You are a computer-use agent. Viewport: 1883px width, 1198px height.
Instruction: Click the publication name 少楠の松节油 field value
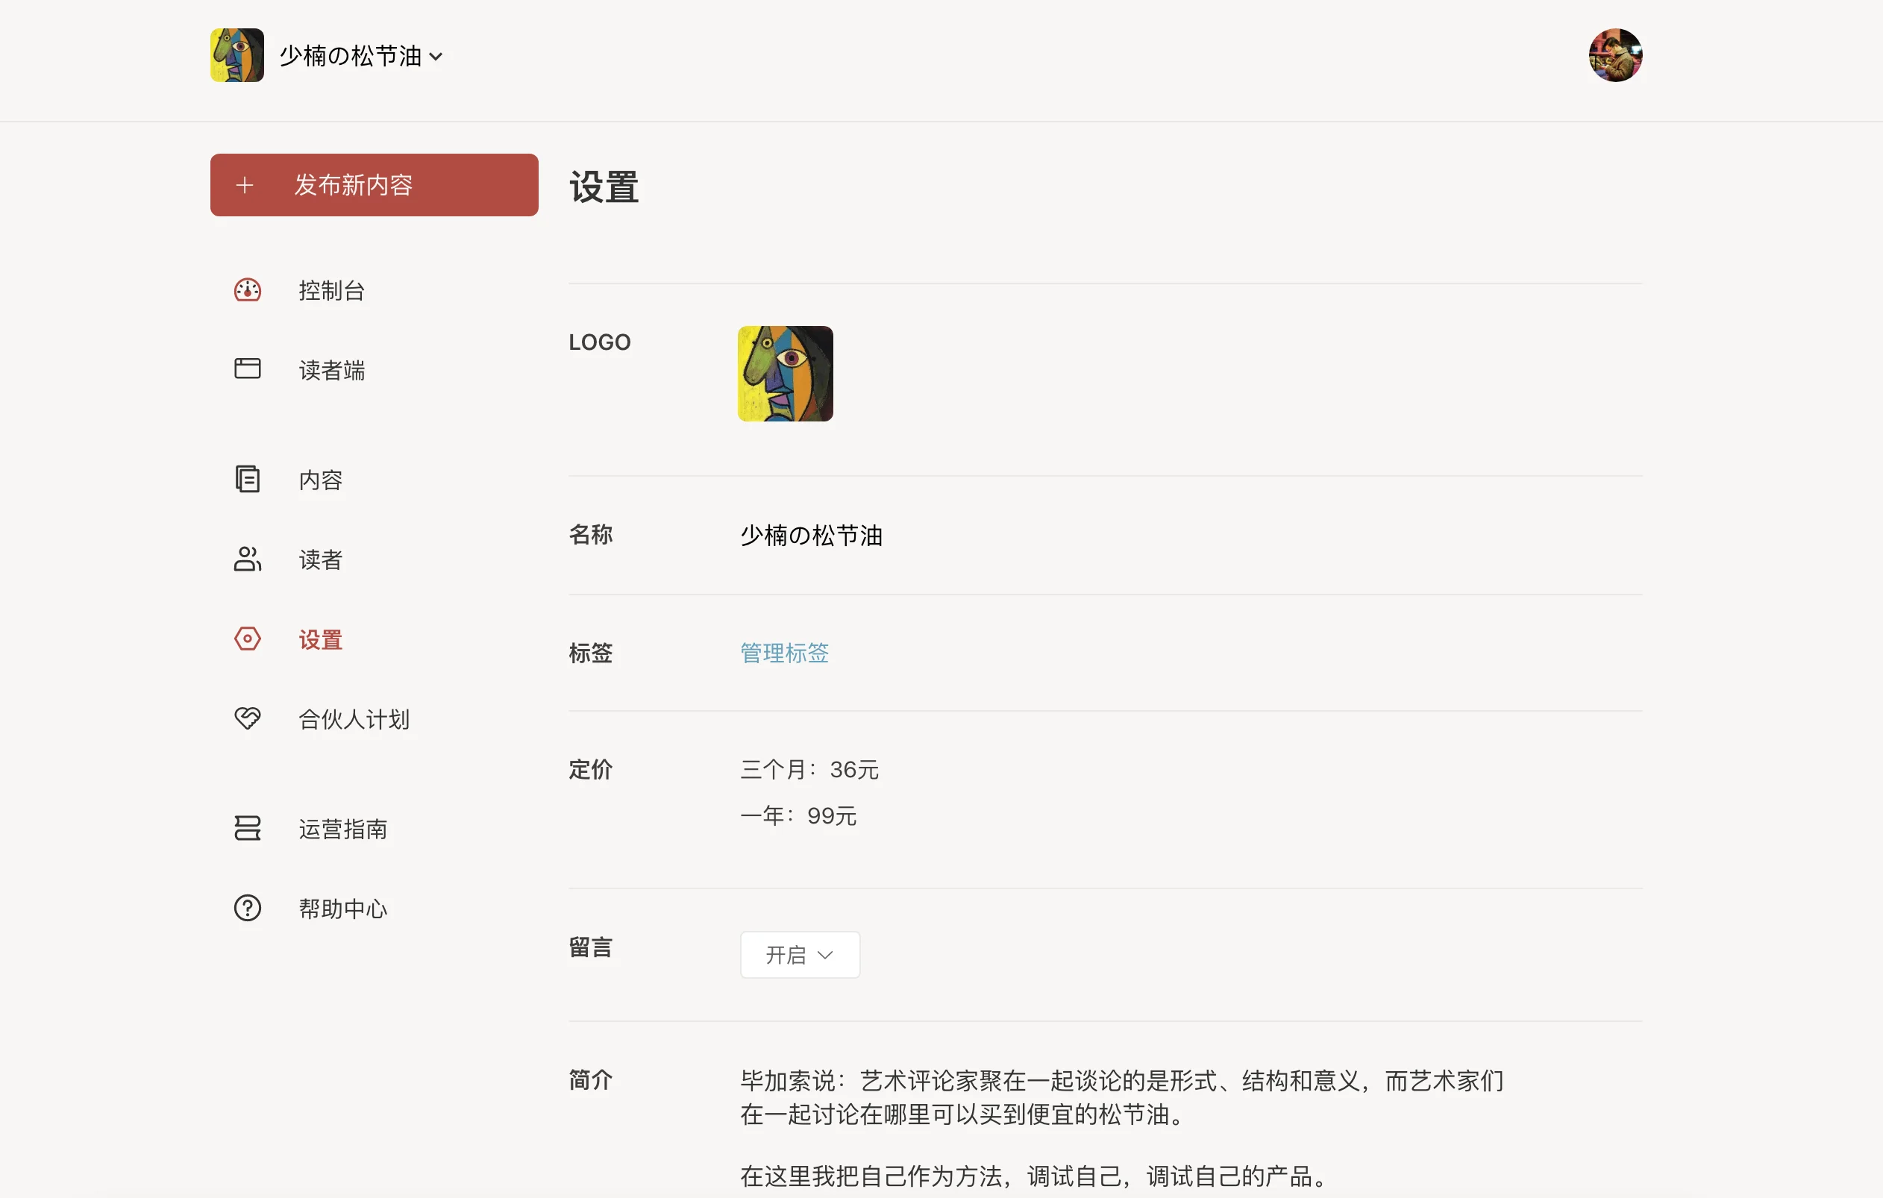[811, 535]
